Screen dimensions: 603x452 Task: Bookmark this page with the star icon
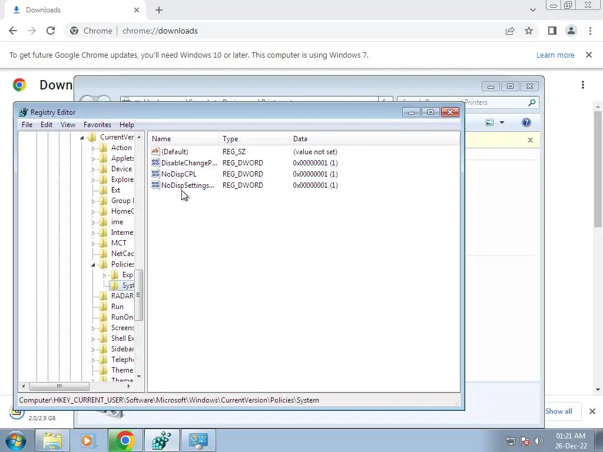click(x=529, y=31)
